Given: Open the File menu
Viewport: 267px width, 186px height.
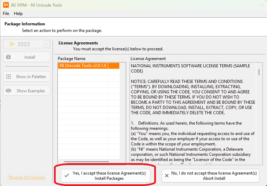Looking at the screenshot, I should [x=6, y=14].
